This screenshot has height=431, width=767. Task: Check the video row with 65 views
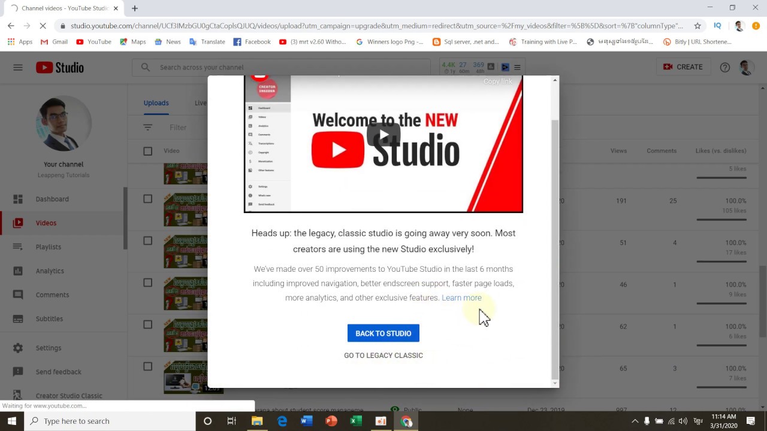point(147,366)
